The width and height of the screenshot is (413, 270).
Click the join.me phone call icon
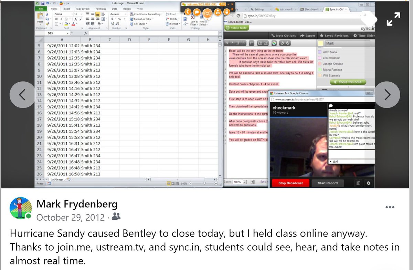[x=188, y=12]
